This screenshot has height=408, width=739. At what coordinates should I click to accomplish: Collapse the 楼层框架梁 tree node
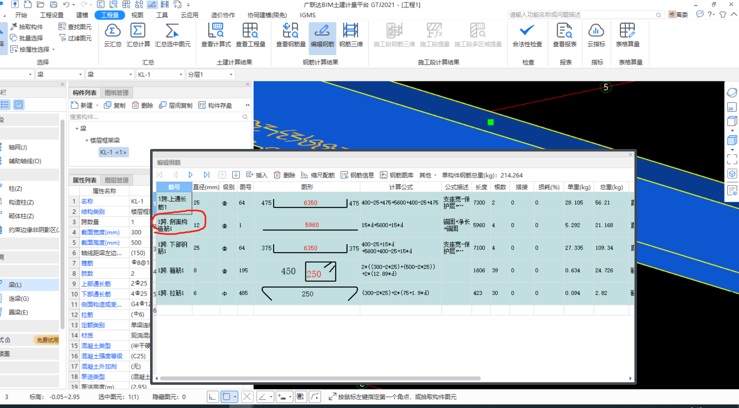tap(87, 140)
